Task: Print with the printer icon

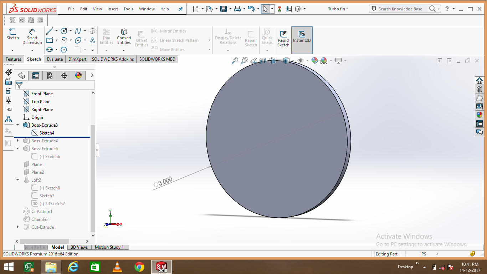Action: 237,9
